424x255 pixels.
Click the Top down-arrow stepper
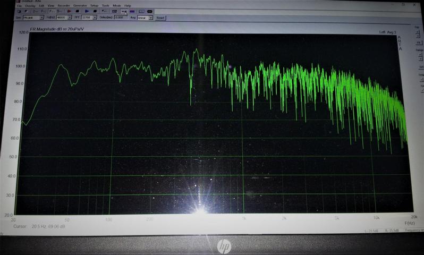(x=418, y=36)
